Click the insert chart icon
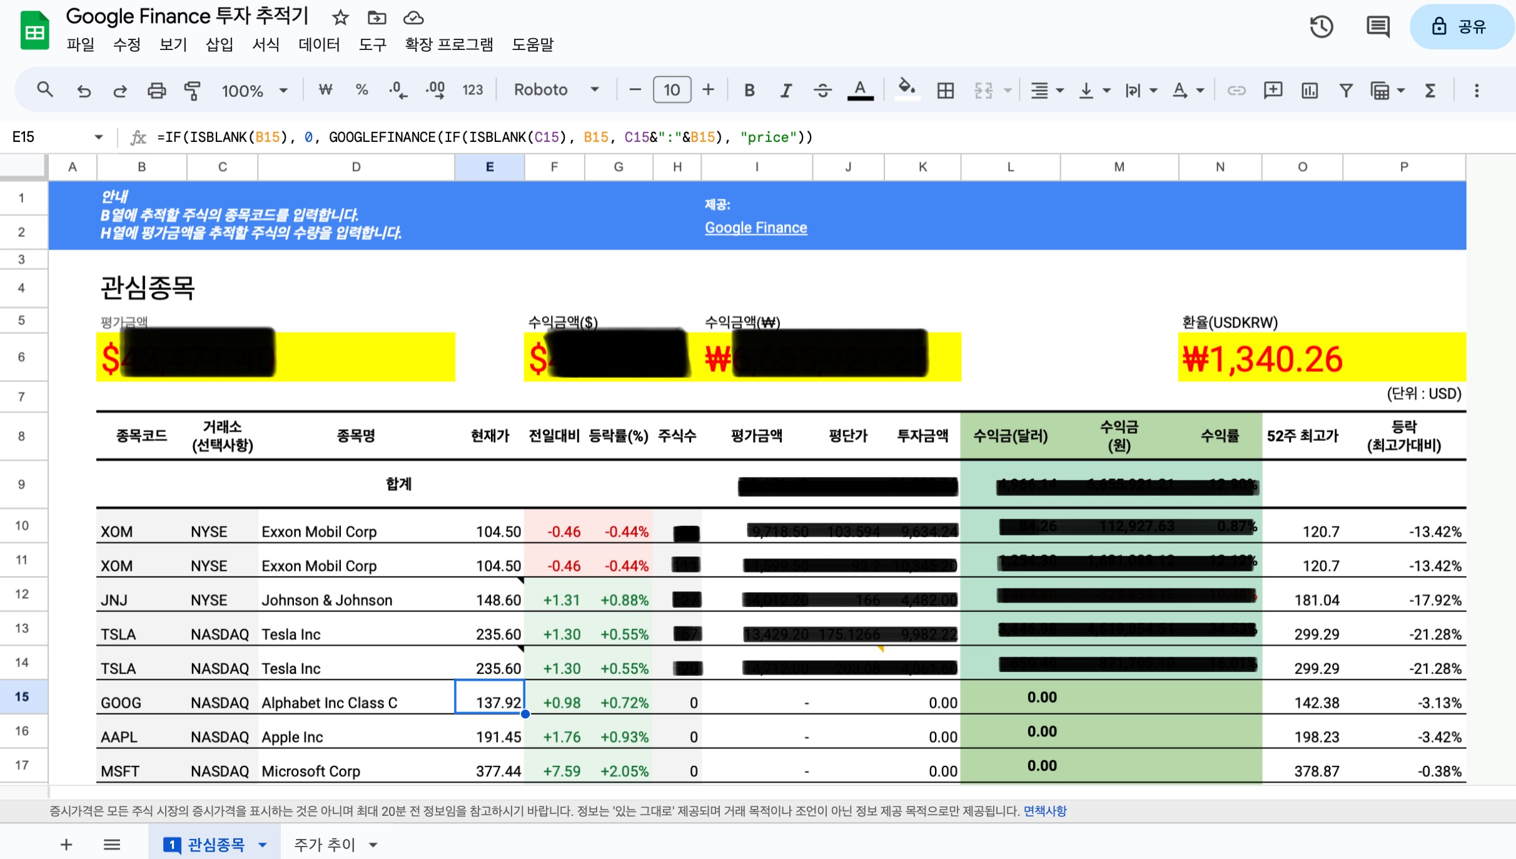 1309,91
